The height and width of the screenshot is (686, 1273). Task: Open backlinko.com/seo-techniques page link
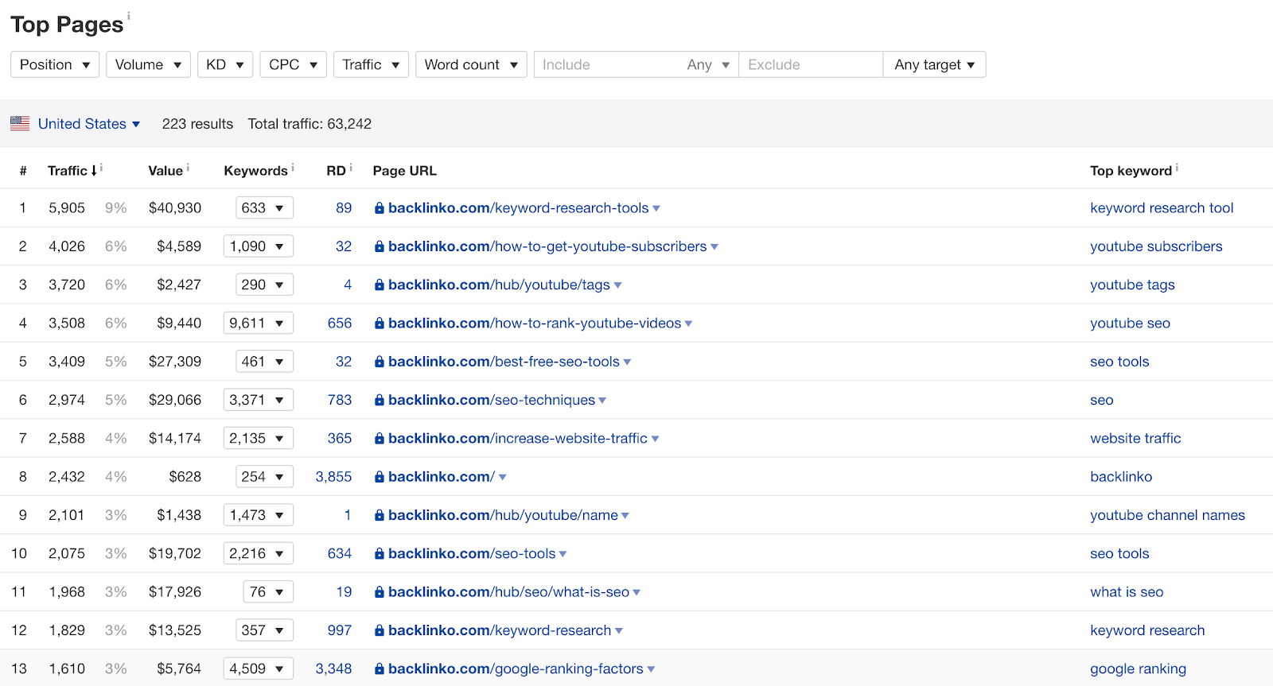point(492,400)
